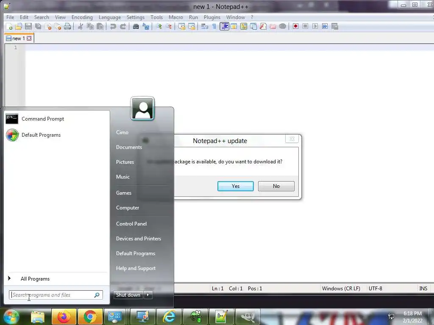Open Command Prompt from Start menu
Viewport: 434px width, 325px height.
(57, 119)
